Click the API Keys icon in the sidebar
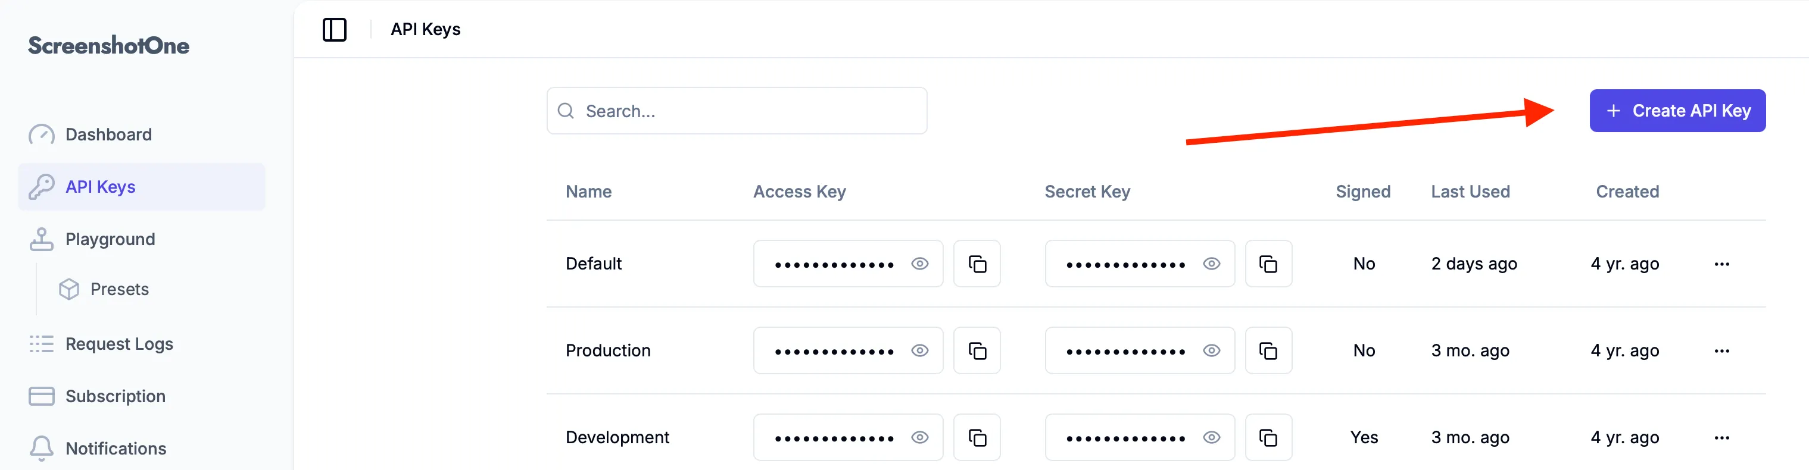 tap(42, 187)
